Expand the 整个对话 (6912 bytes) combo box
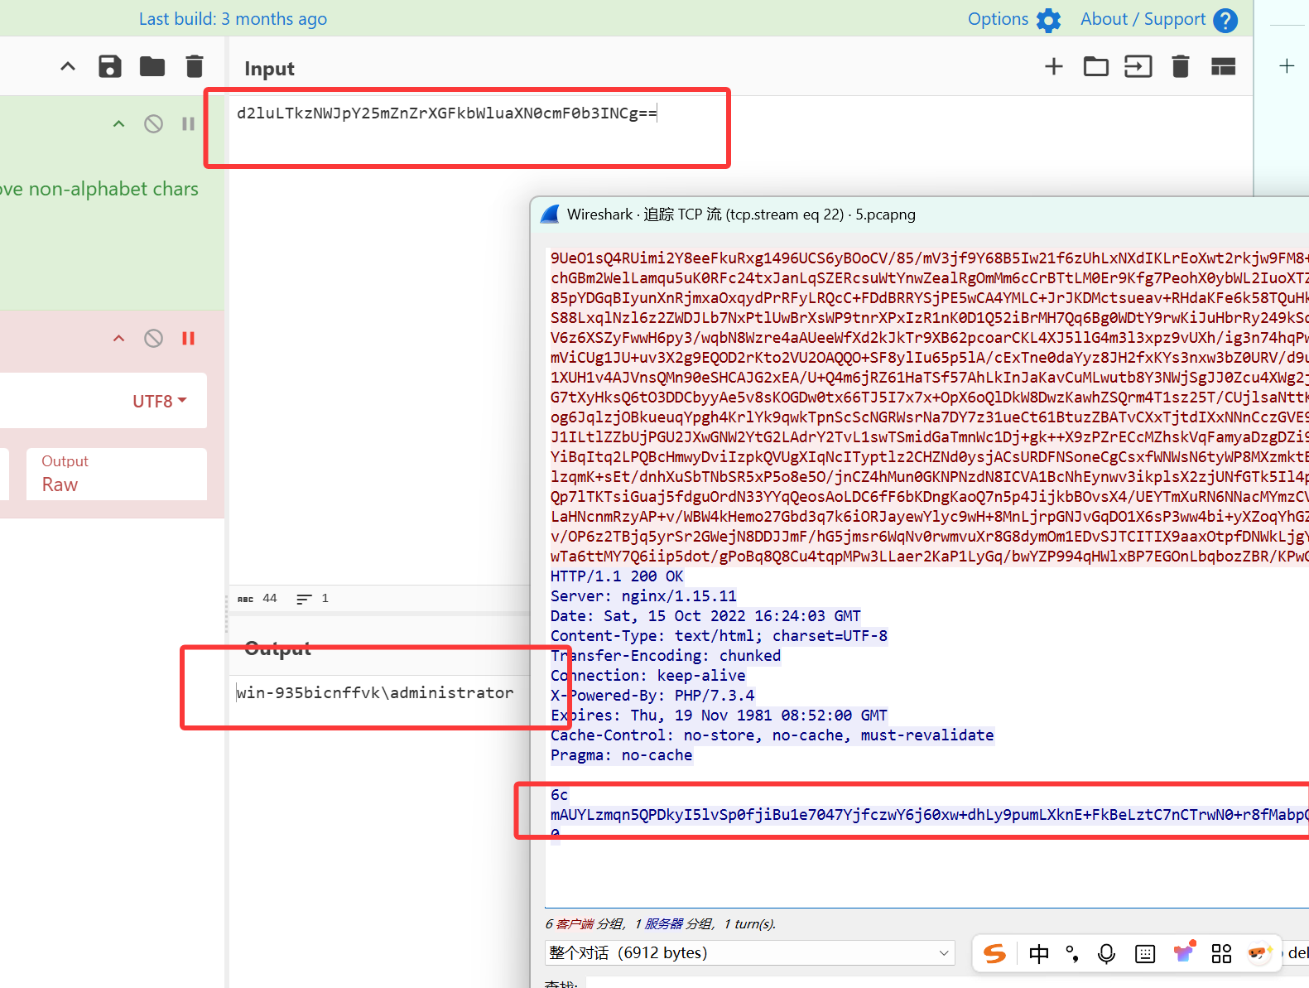Image resolution: width=1309 pixels, height=988 pixels. tap(749, 953)
